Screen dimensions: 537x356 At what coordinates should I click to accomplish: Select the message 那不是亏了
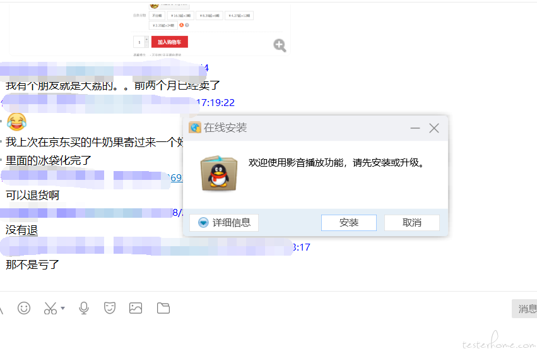click(x=33, y=264)
